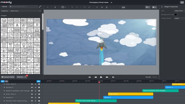The height and width of the screenshot is (104, 185).
Task: Expand the Square 3 layer
Action: 4,87
